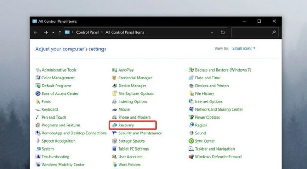Viewport: 307px width, 169px height.
Task: Click the Administrative Tools icon
Action: coord(38,70)
